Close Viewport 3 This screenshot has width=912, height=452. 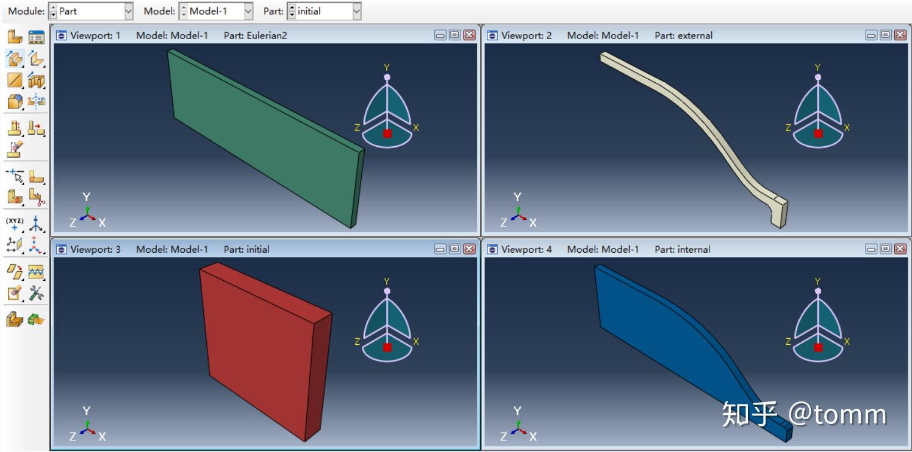coord(470,249)
